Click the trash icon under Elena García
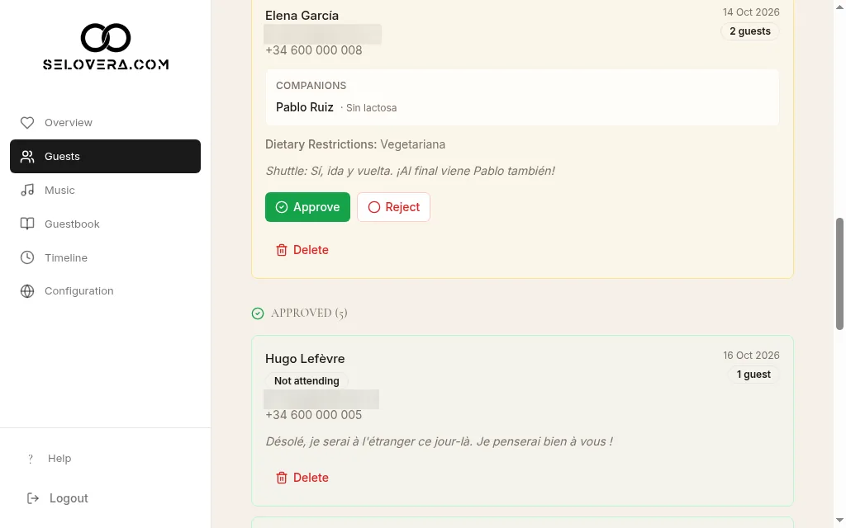The image size is (846, 528). pyautogui.click(x=282, y=250)
